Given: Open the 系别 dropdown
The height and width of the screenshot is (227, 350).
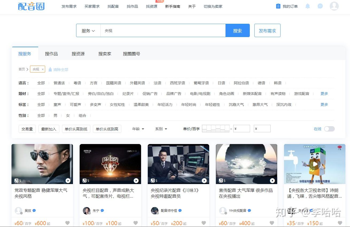Looking at the screenshot, I should coord(161,129).
